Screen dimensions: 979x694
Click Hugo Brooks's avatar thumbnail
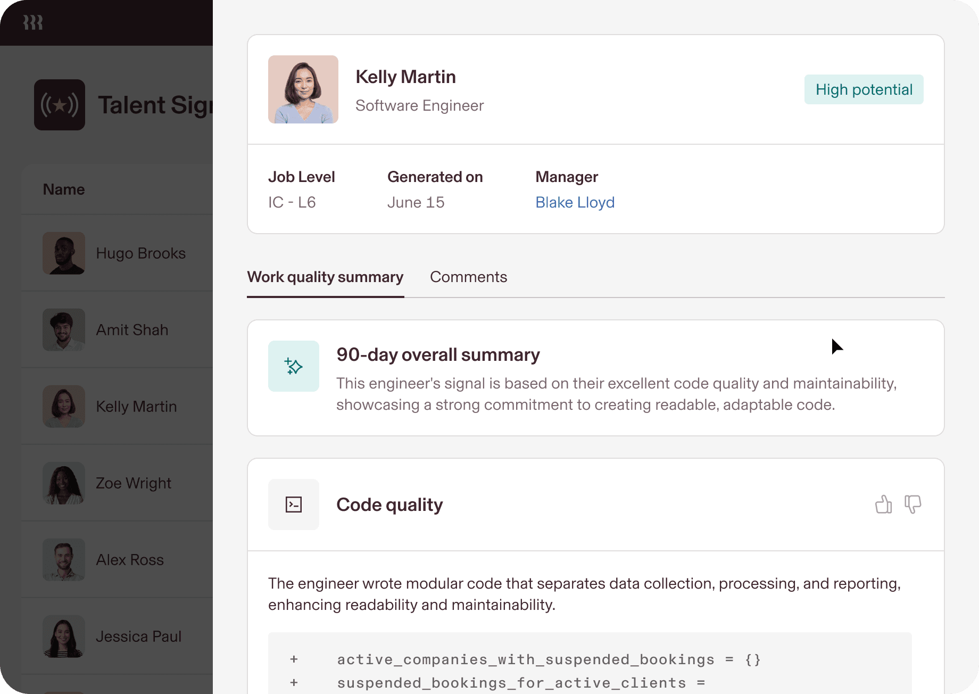click(64, 253)
